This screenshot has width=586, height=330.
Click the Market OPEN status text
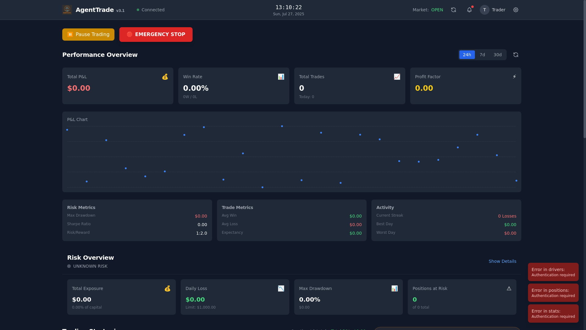coord(437,10)
